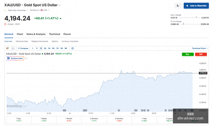Click info icon beside Analyze chart

pyautogui.click(x=26, y=58)
